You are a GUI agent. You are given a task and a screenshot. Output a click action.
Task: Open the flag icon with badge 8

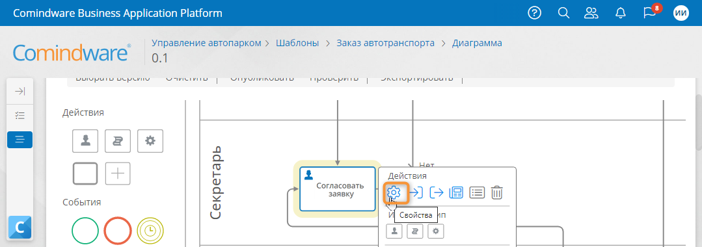(649, 12)
